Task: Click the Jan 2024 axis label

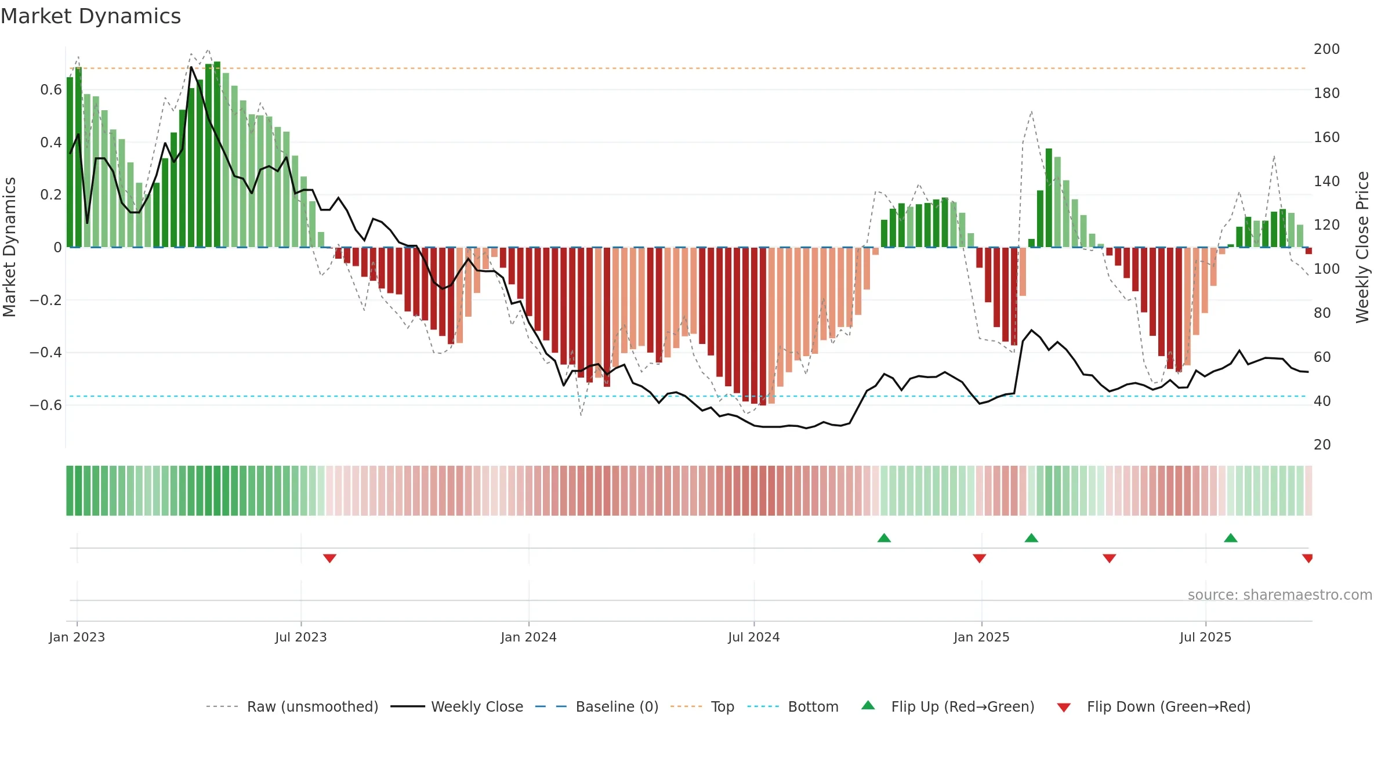Action: pos(529,637)
